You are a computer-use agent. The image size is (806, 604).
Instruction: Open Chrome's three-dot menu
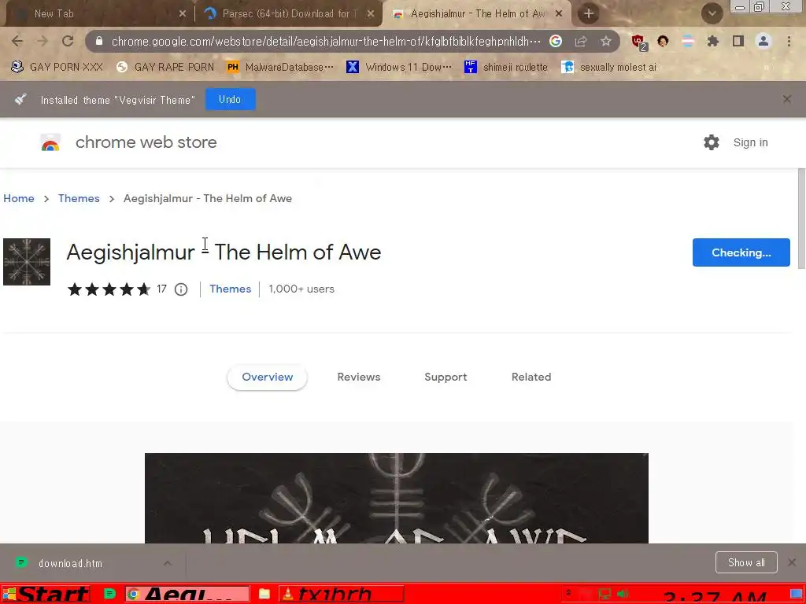(789, 41)
